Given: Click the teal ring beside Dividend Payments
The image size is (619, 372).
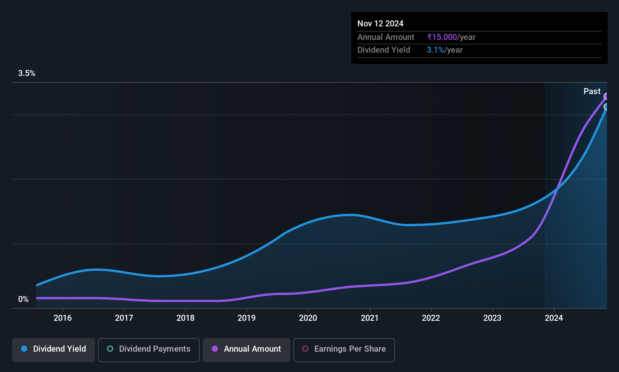Looking at the screenshot, I should point(110,349).
